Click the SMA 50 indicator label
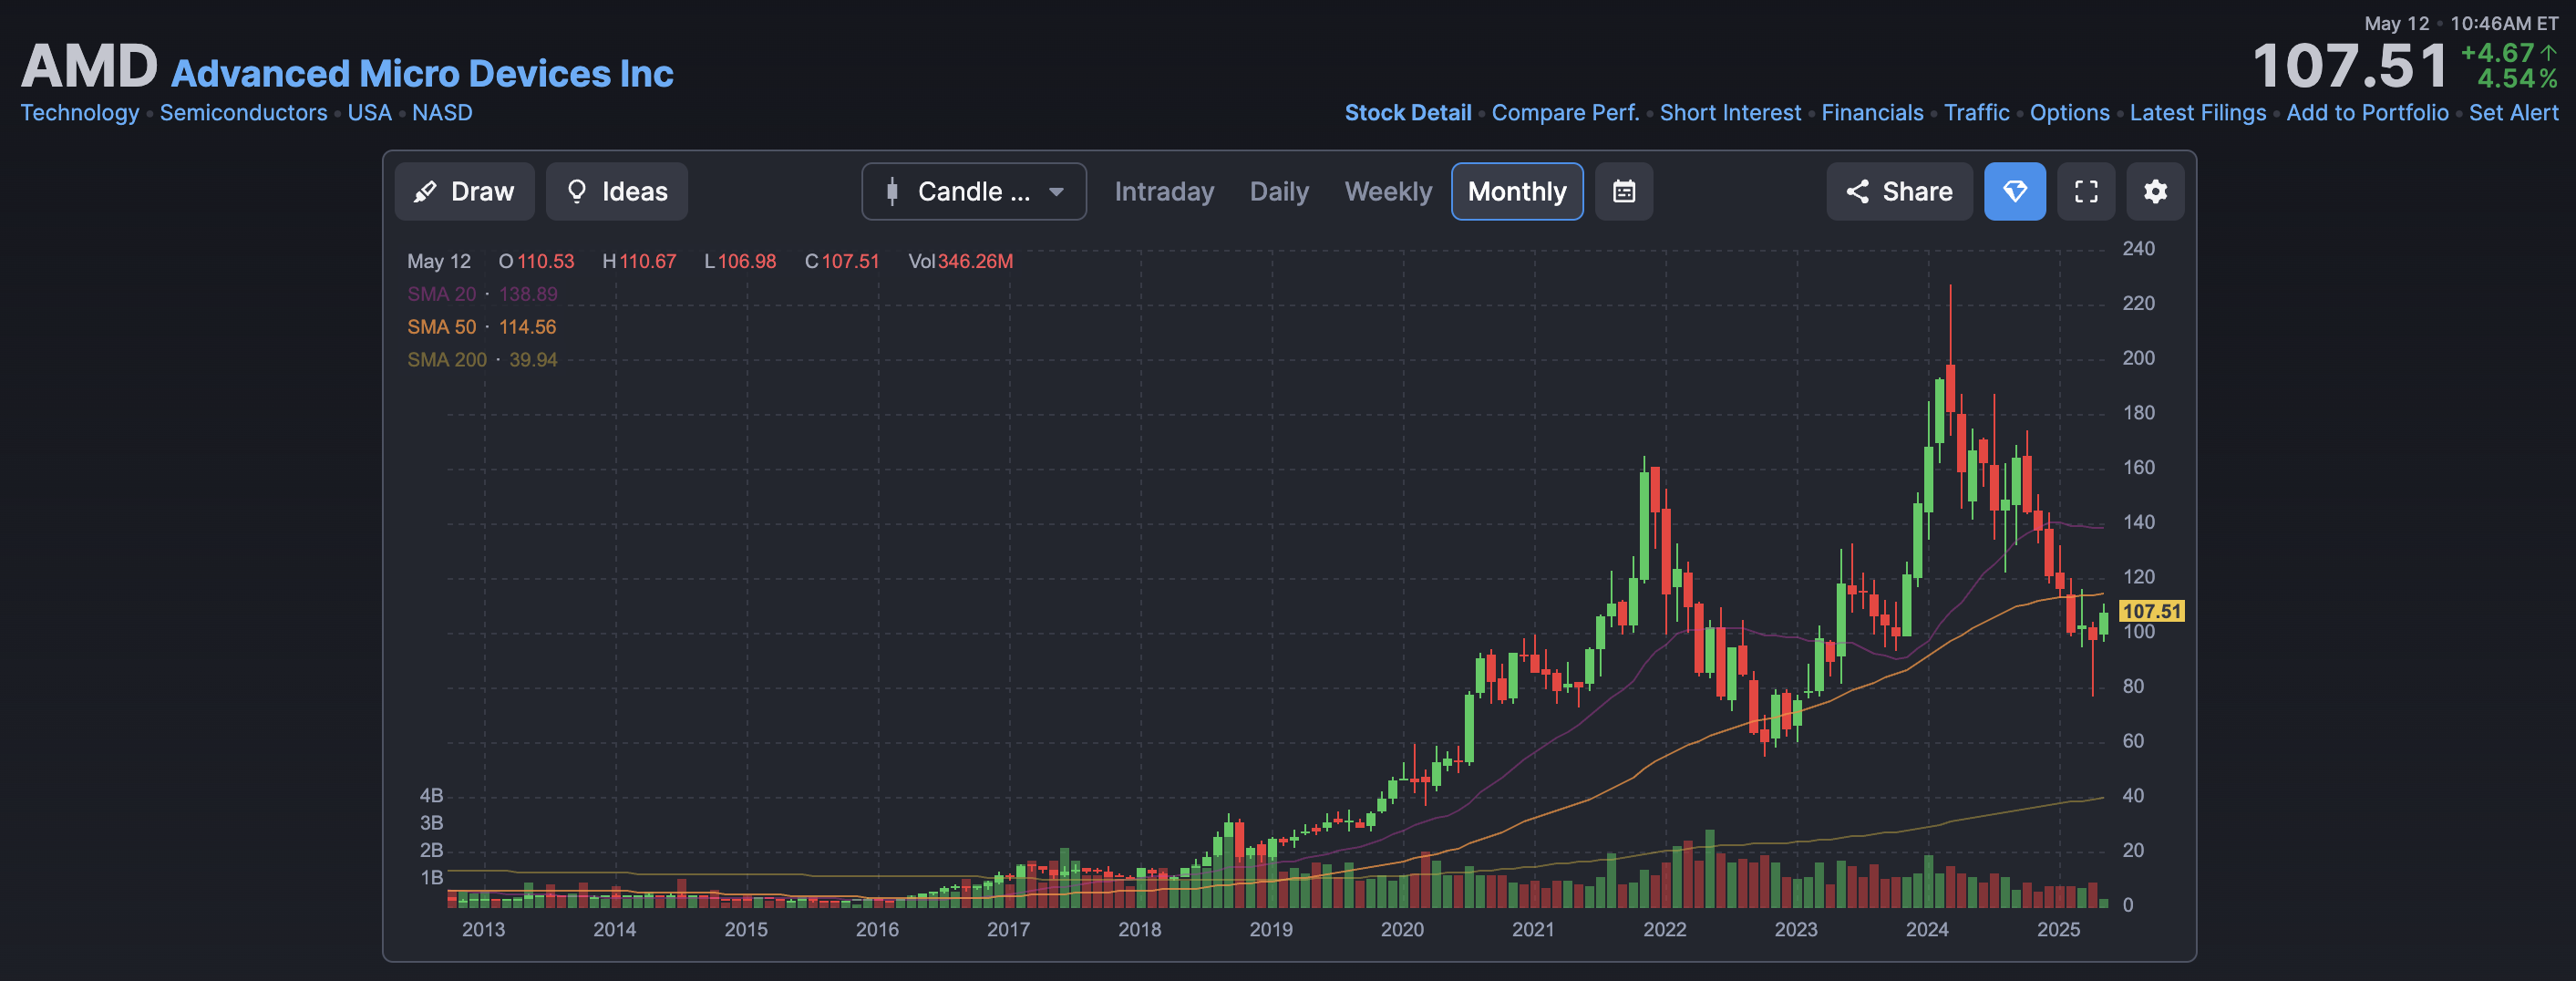This screenshot has height=981, width=2576. 441,327
